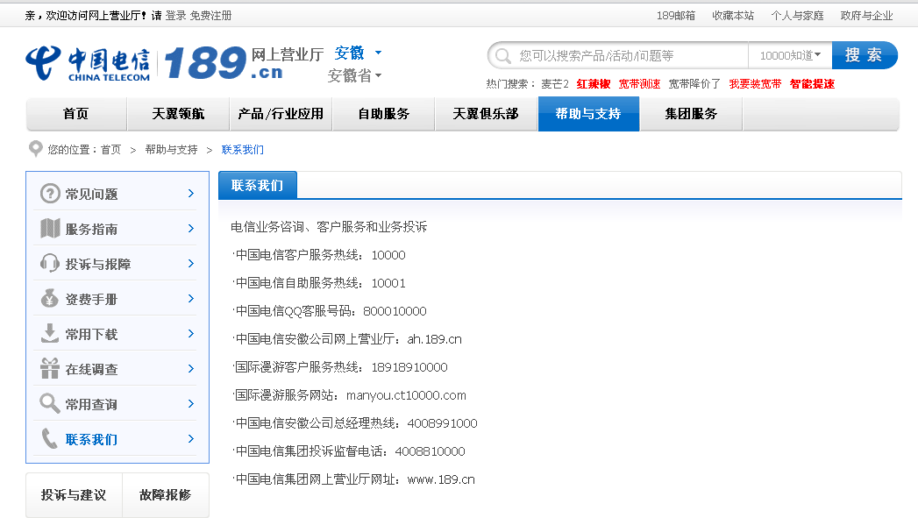Screen dimensions: 918x518
Task: Expand 资费手册 using its chevron
Action: coord(191,299)
